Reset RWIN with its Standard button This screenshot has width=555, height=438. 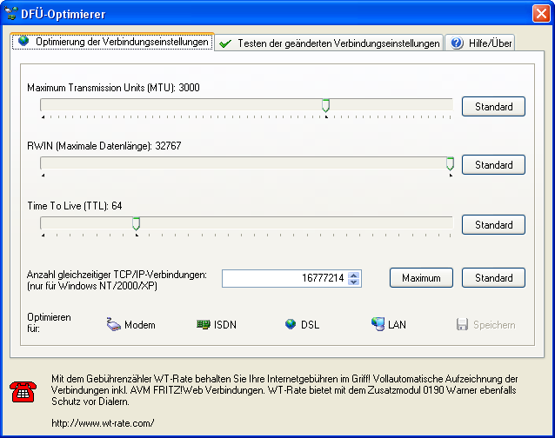[493, 165]
